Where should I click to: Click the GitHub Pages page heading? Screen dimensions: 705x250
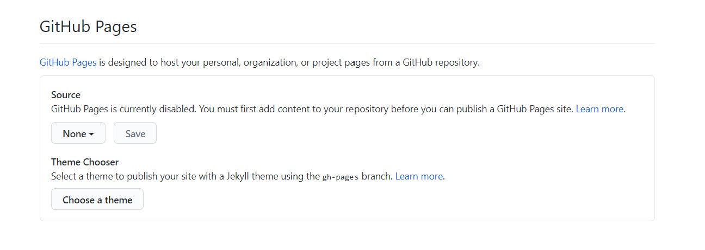[x=88, y=27]
